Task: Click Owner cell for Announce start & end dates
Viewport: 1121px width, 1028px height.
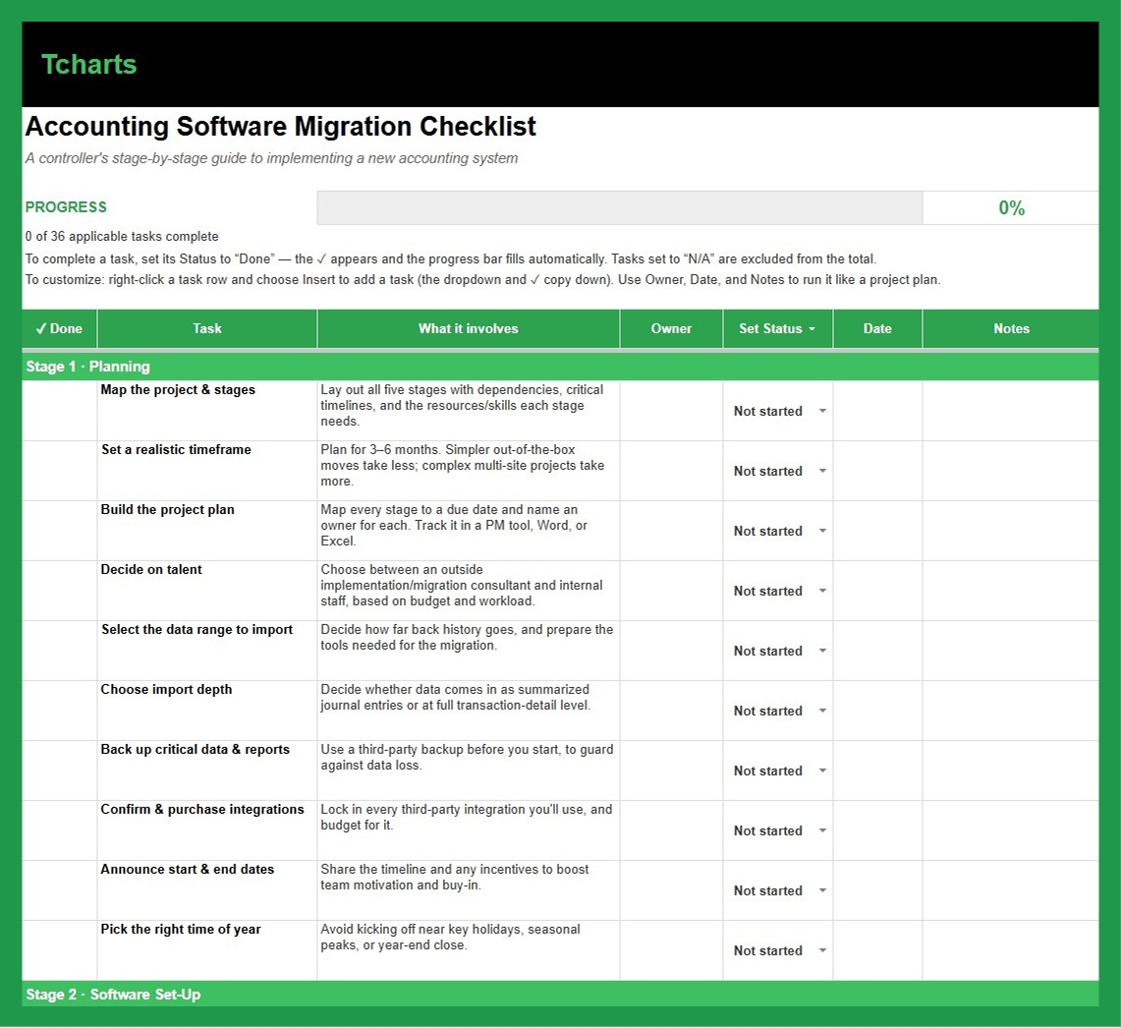Action: (x=671, y=890)
